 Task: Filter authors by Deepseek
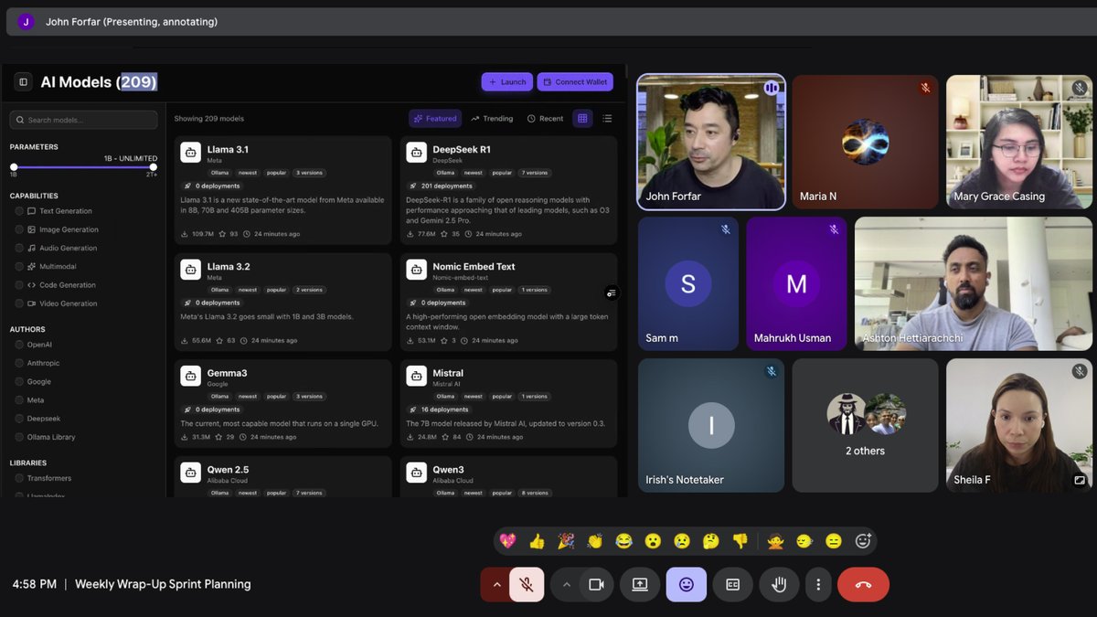(19, 419)
